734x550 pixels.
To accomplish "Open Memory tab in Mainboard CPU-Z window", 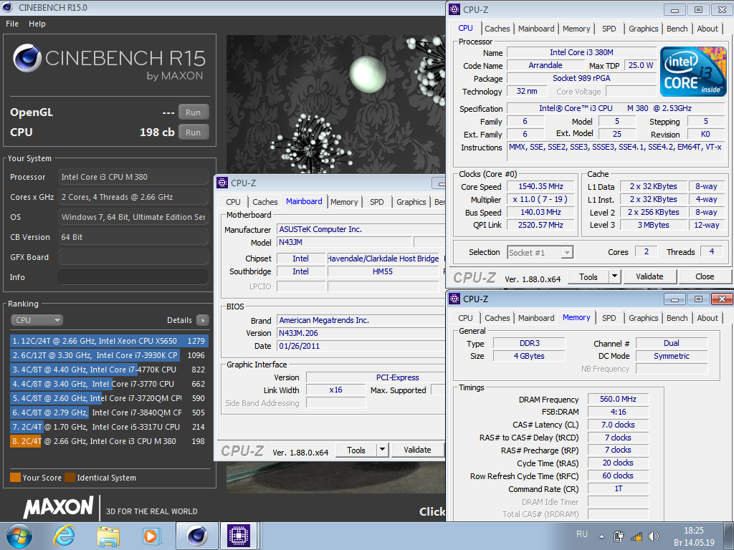I will click(x=344, y=202).
